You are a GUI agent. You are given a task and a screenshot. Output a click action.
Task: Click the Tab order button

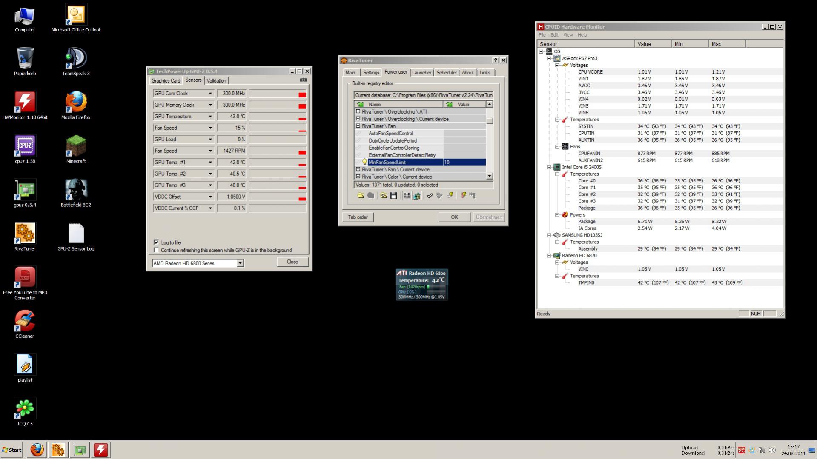click(358, 217)
